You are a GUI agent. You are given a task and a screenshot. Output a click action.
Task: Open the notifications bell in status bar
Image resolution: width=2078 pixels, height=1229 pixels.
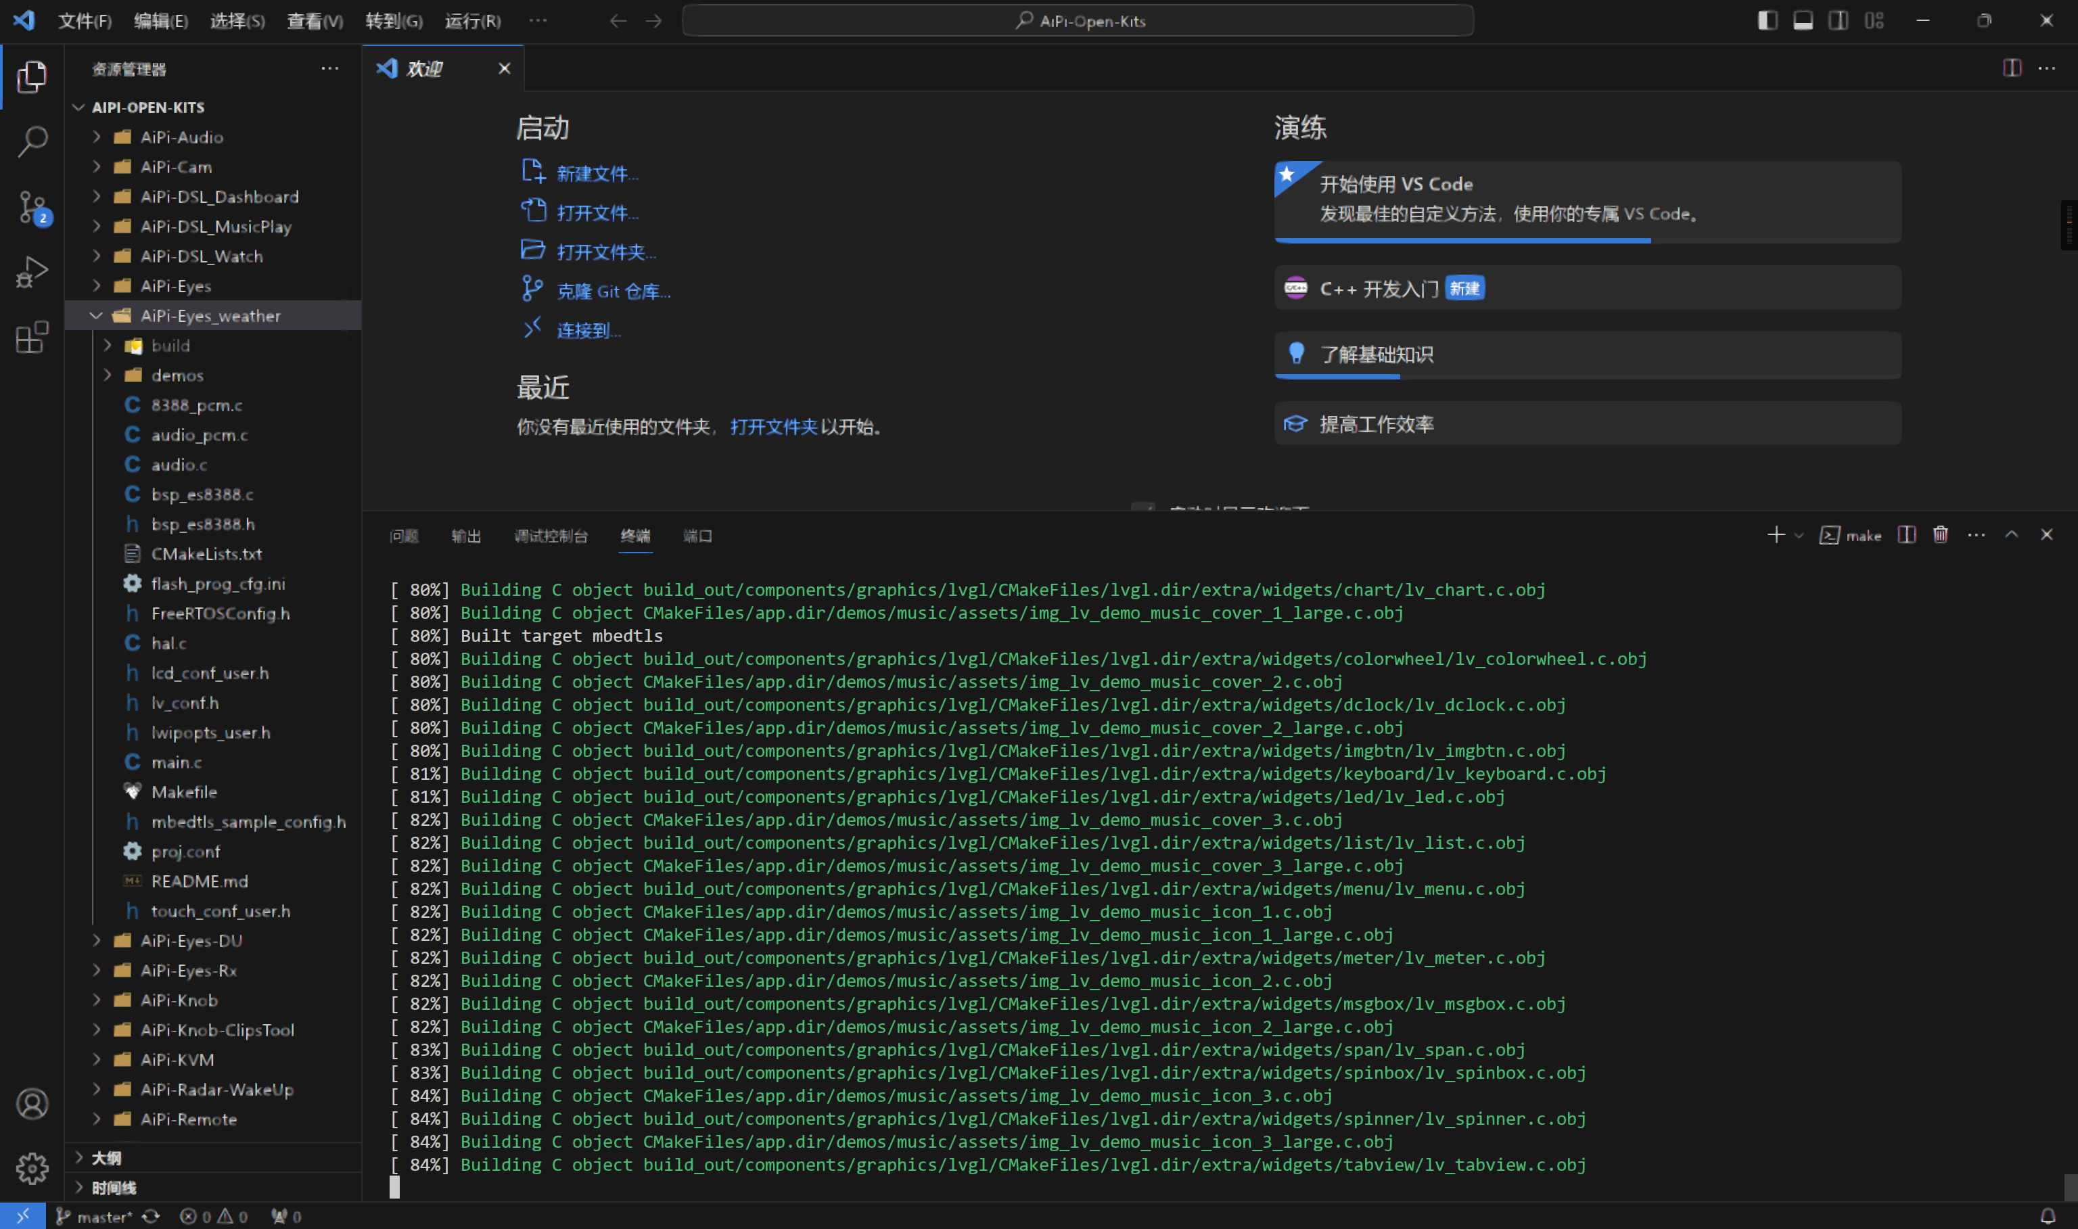tap(2048, 1215)
